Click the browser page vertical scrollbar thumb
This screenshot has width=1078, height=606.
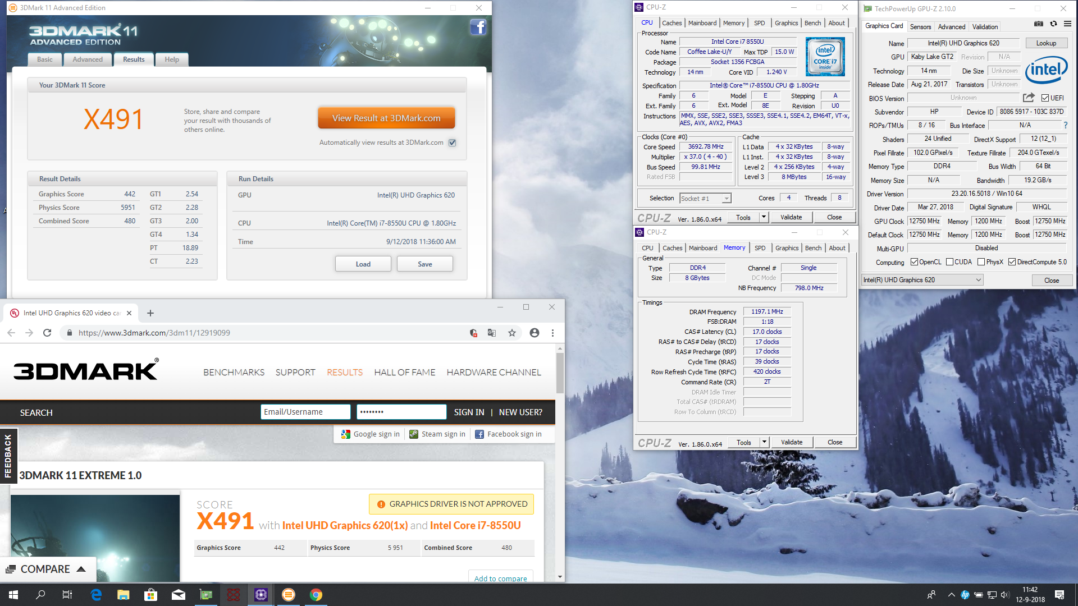pyautogui.click(x=560, y=373)
